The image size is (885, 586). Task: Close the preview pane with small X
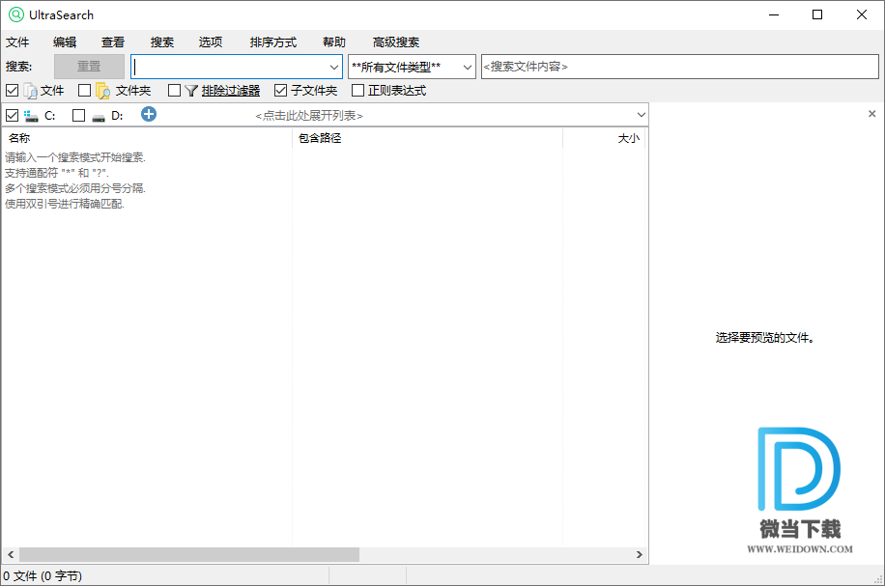(872, 114)
